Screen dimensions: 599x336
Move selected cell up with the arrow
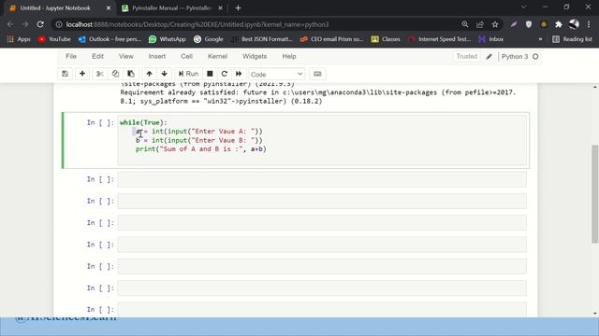[149, 74]
